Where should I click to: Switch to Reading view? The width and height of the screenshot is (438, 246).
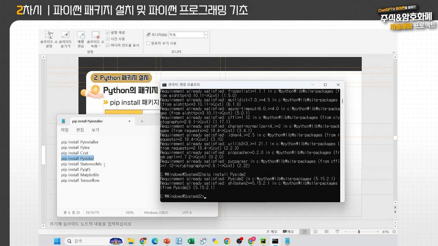[326, 232]
